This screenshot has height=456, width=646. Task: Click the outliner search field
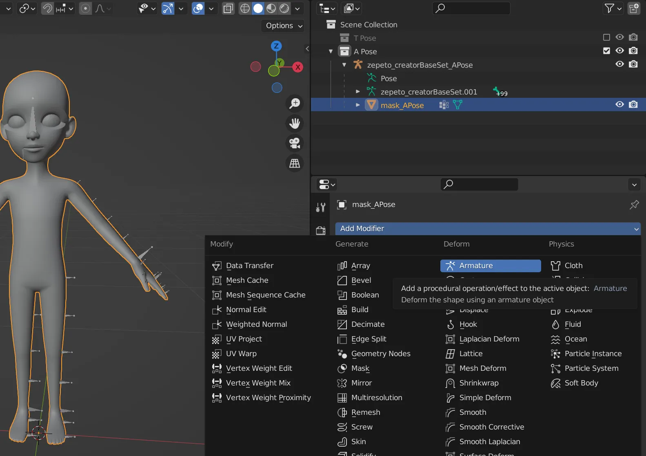(x=471, y=8)
